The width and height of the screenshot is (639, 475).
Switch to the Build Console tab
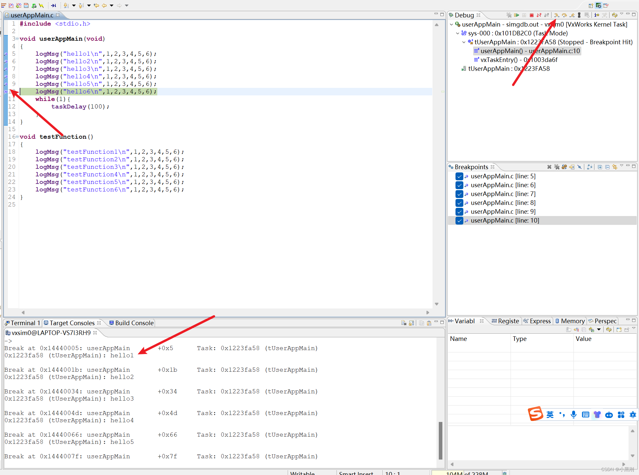click(x=131, y=323)
